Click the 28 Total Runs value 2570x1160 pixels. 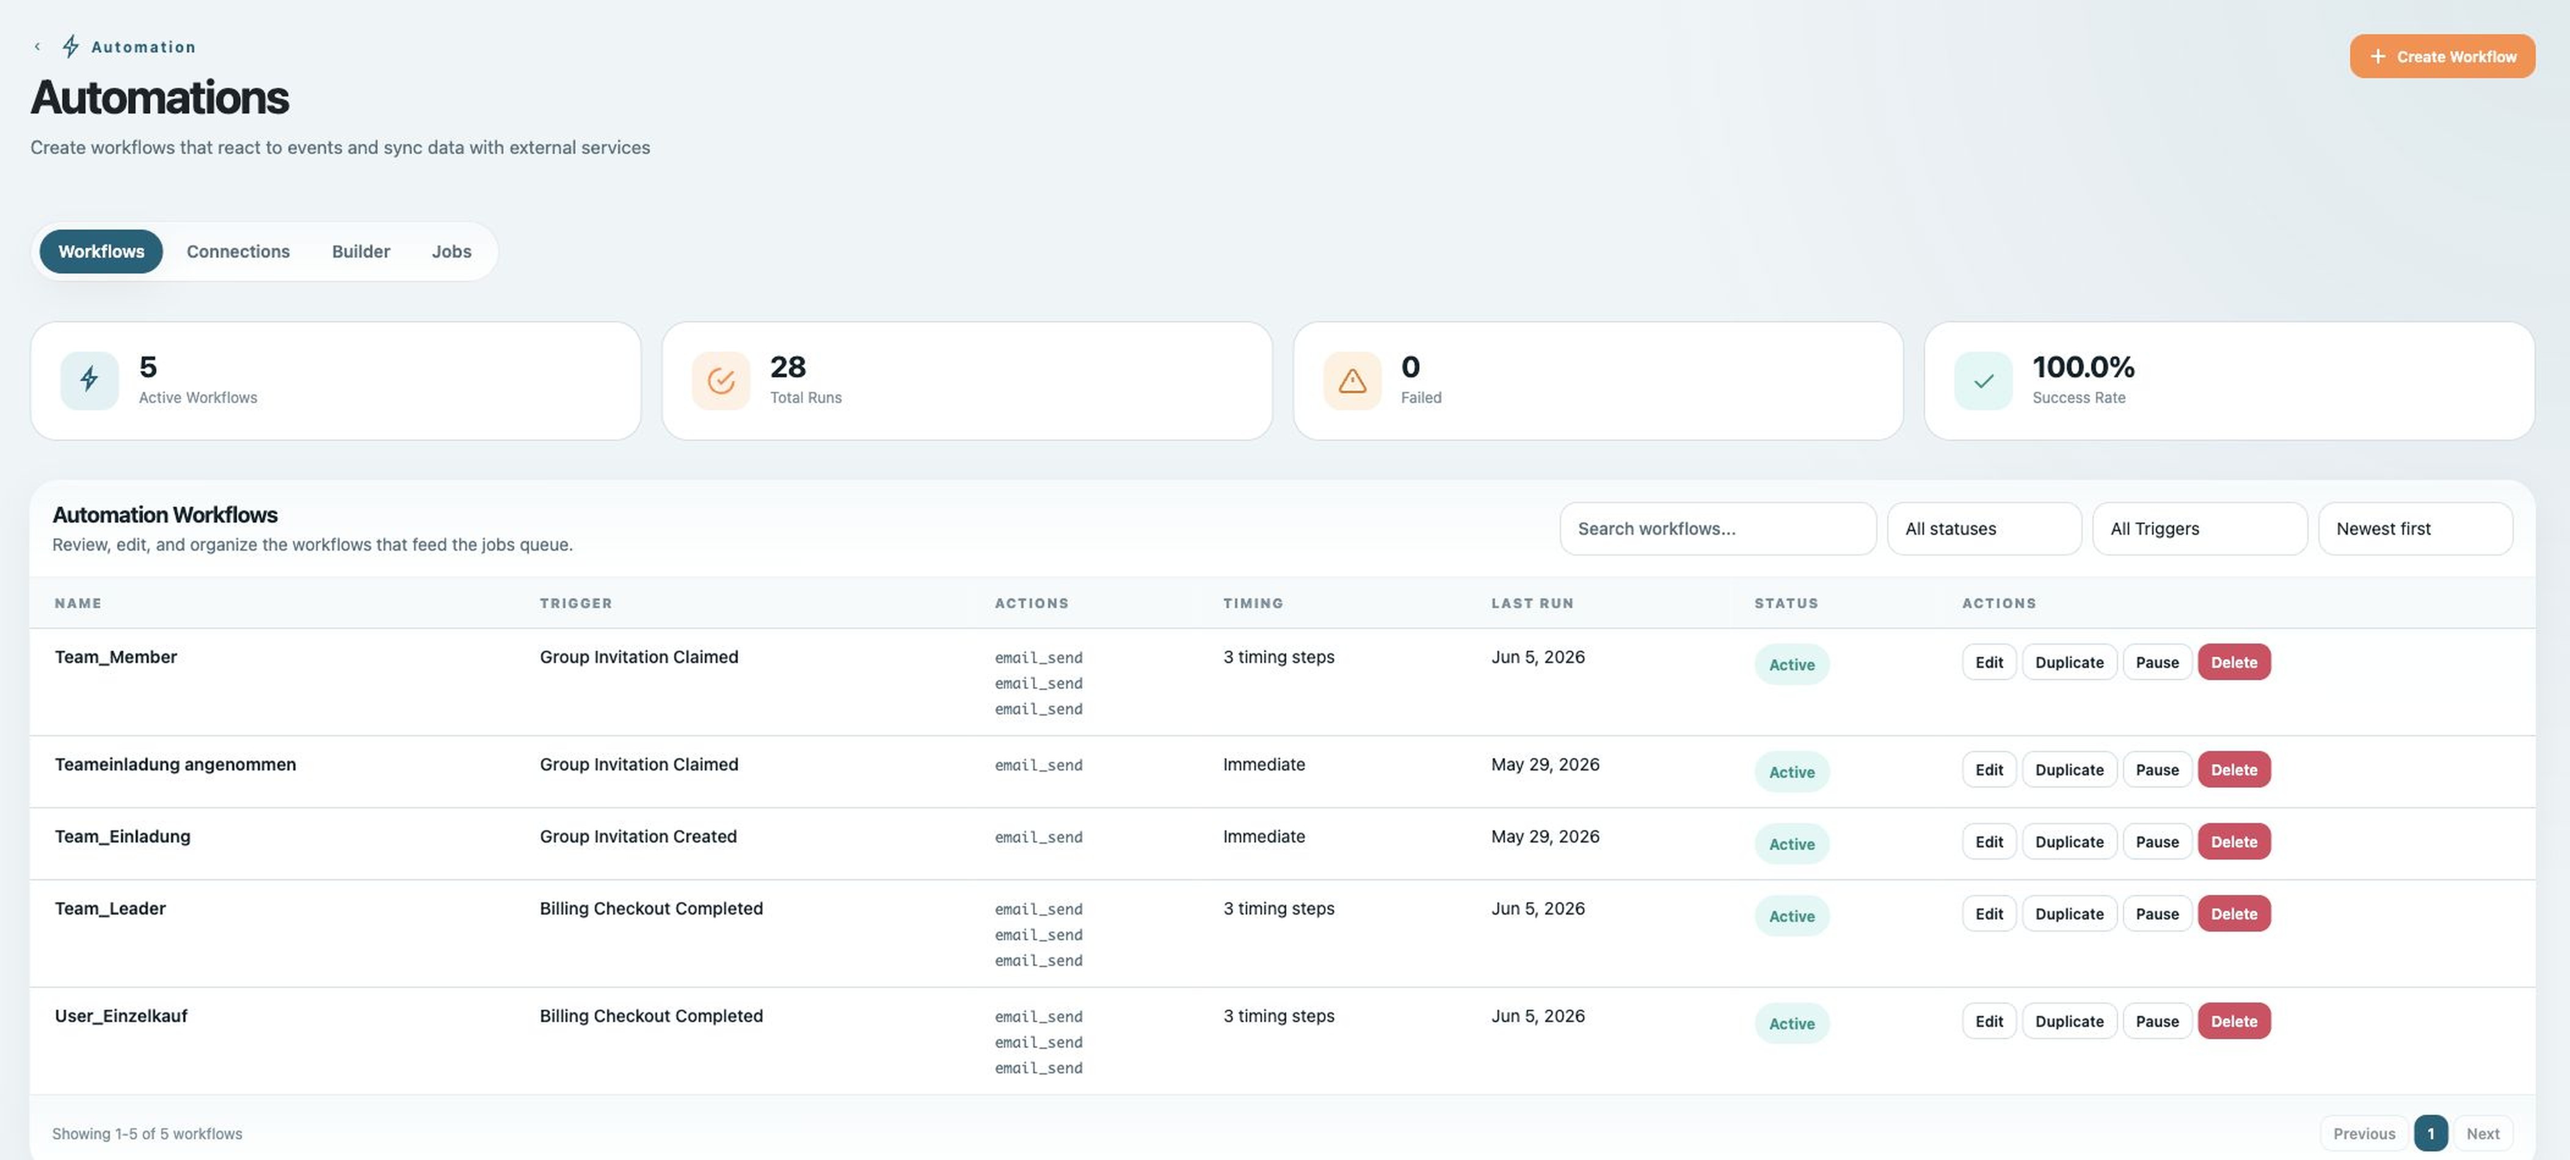pyautogui.click(x=787, y=367)
